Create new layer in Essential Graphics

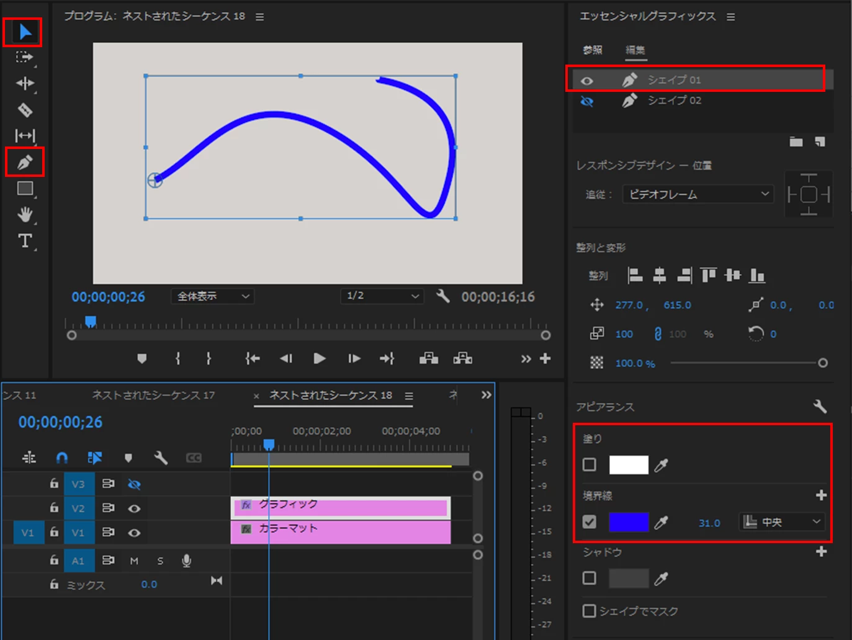coord(820,142)
